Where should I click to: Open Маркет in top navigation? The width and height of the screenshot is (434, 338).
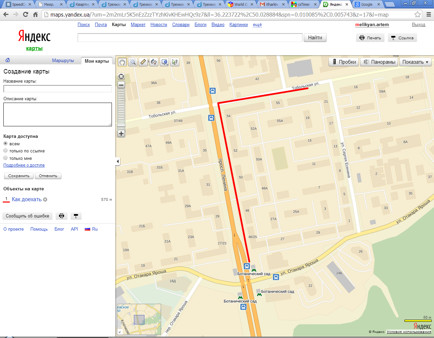pos(138,25)
